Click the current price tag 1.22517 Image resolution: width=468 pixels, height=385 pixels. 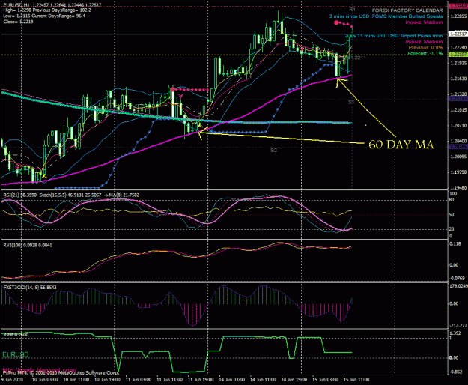click(x=458, y=34)
